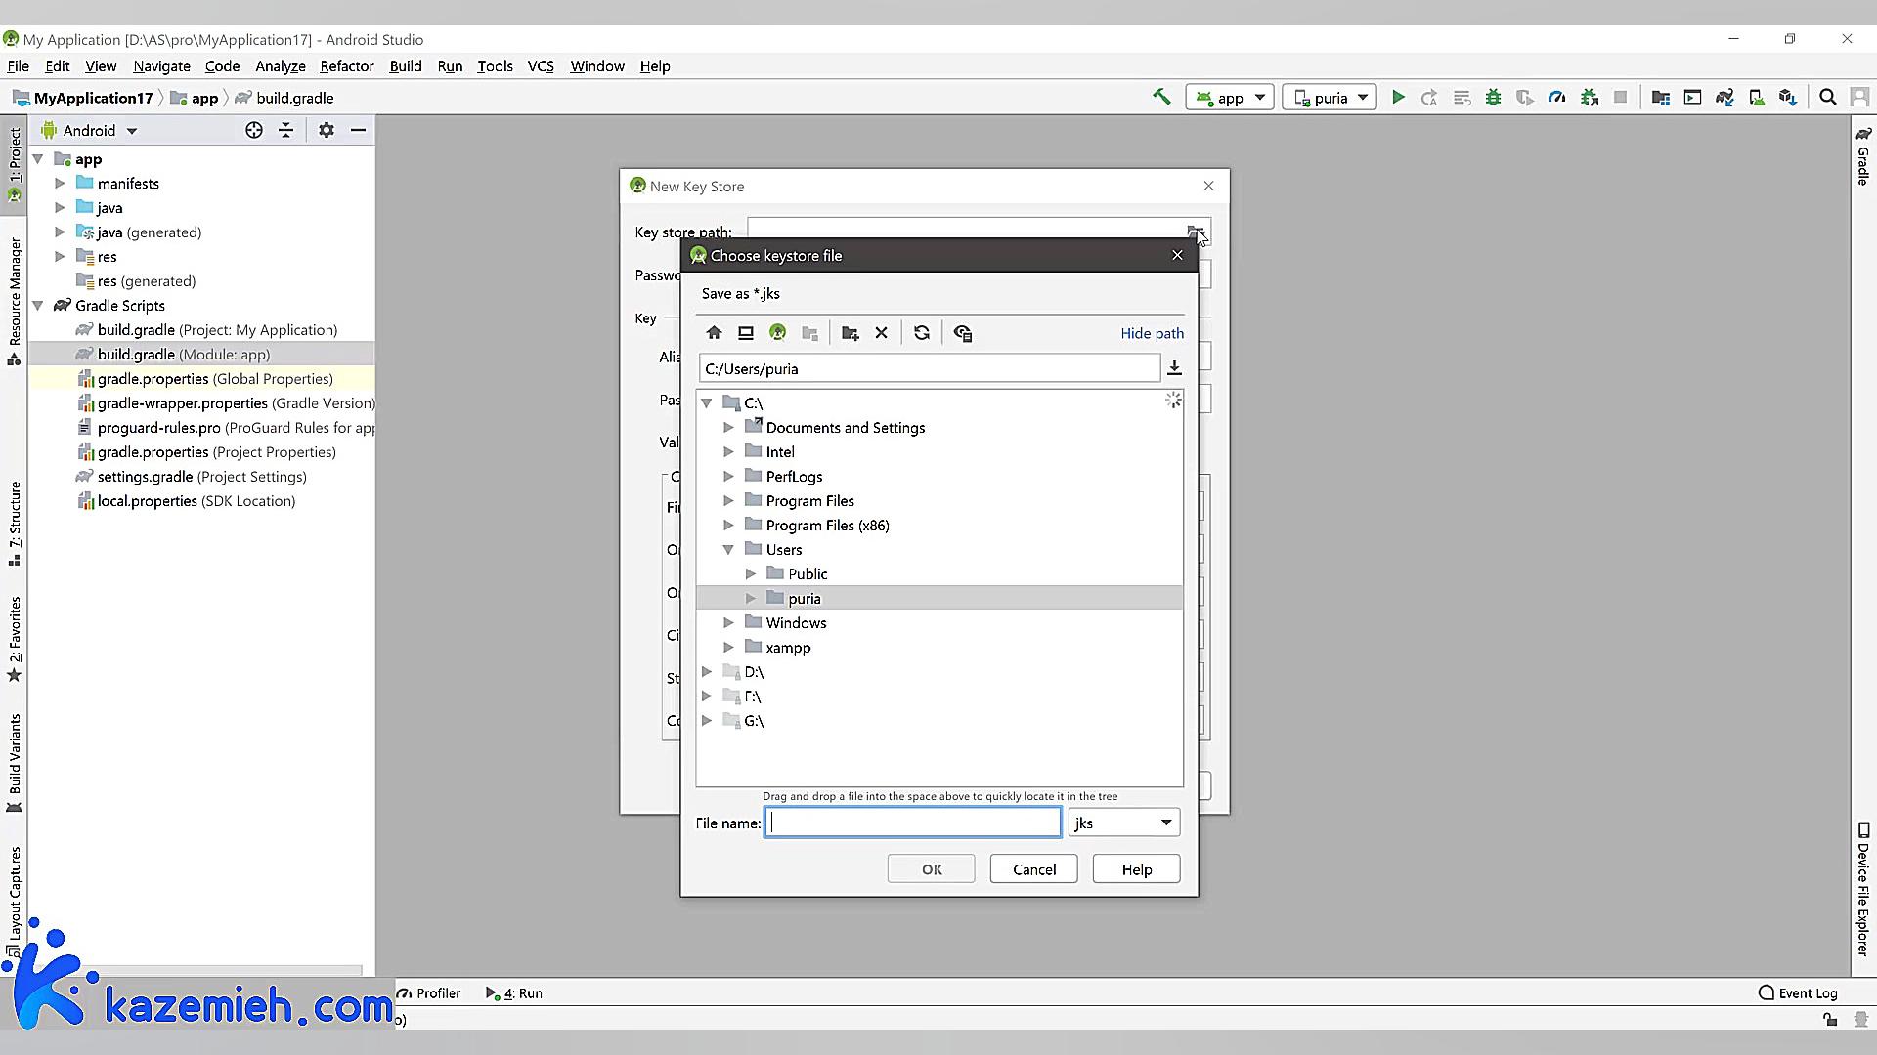Open the jks file type dropdown
This screenshot has height=1055, width=1877.
1124,823
